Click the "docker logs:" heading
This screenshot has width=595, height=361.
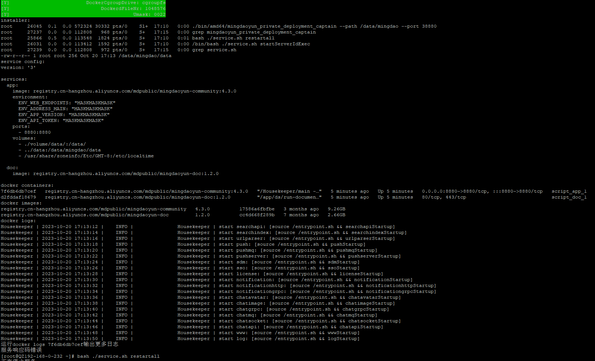pos(18,221)
